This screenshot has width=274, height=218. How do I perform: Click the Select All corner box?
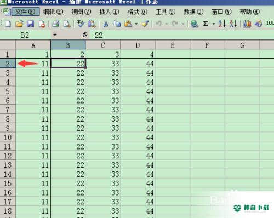pyautogui.click(x=8, y=45)
